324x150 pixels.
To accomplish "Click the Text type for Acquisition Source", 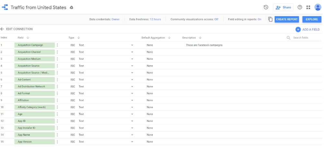I will coord(81,66).
